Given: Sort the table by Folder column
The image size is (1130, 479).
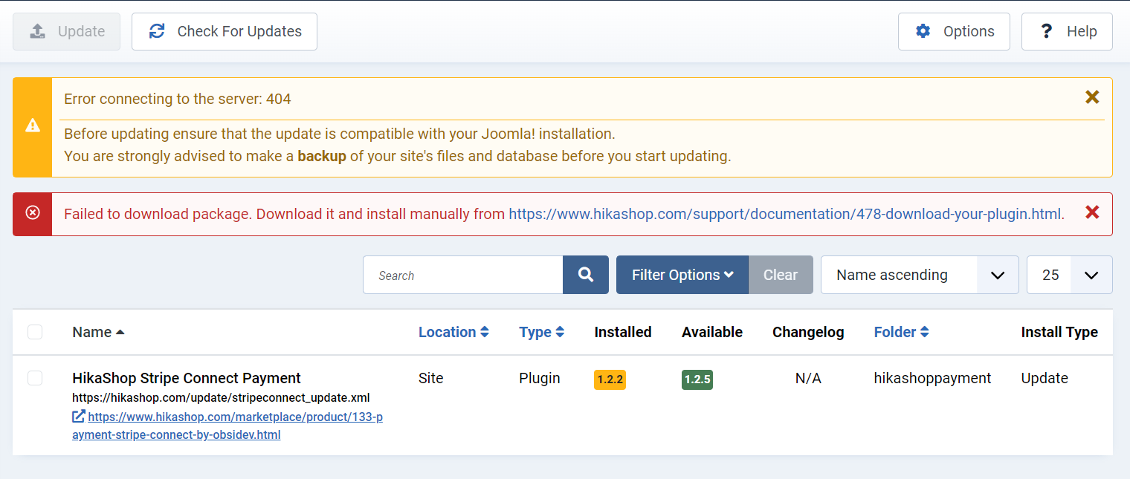Looking at the screenshot, I should click(901, 332).
